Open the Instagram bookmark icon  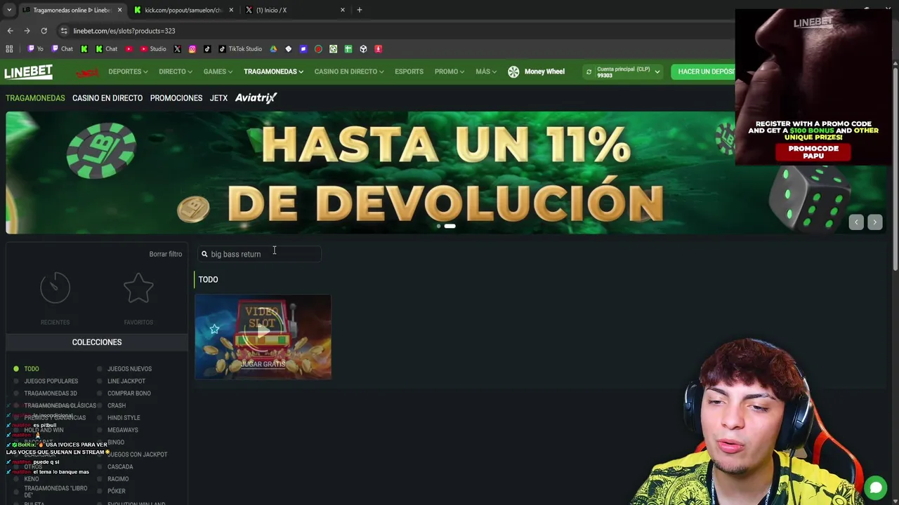(x=192, y=49)
